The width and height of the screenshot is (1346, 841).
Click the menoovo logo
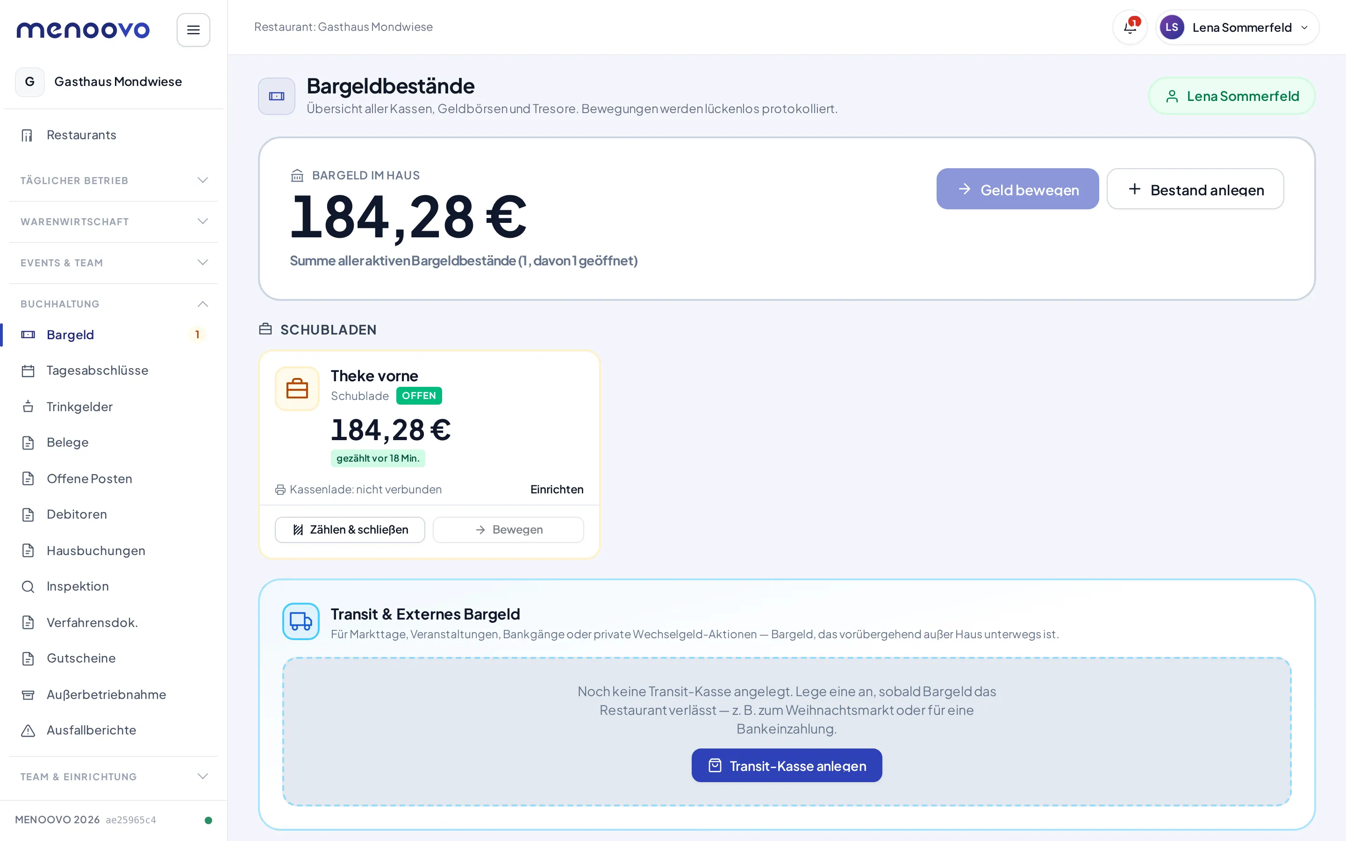pos(83,29)
